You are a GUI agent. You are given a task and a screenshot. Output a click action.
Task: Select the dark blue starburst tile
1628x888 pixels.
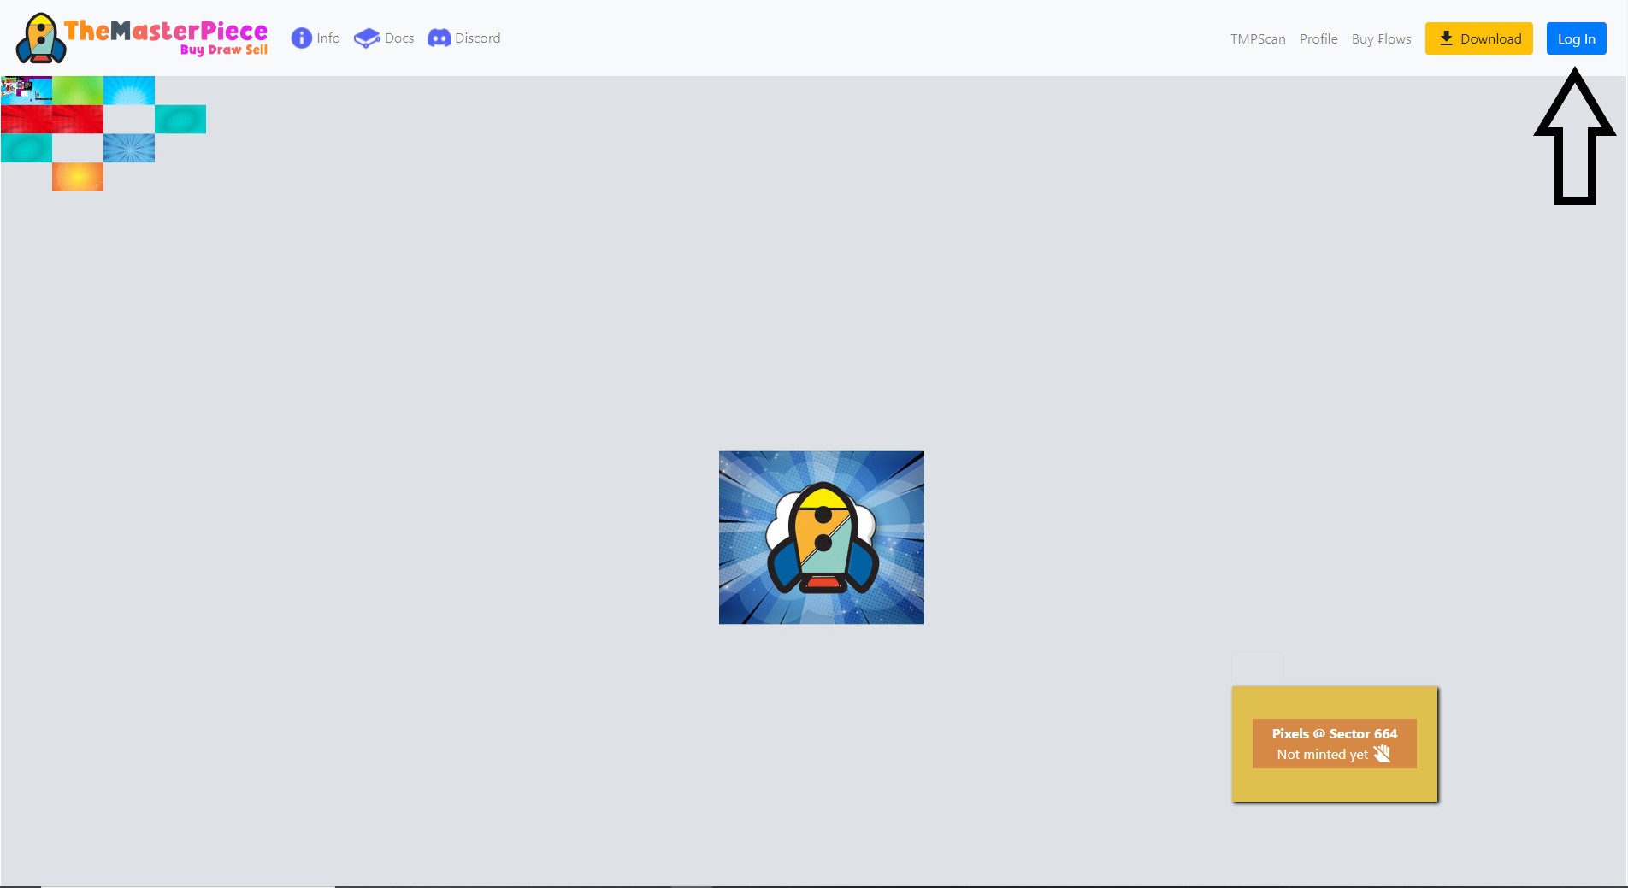pyautogui.click(x=129, y=148)
